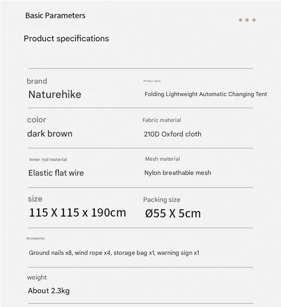Click the Mesh material label

pyautogui.click(x=162, y=159)
